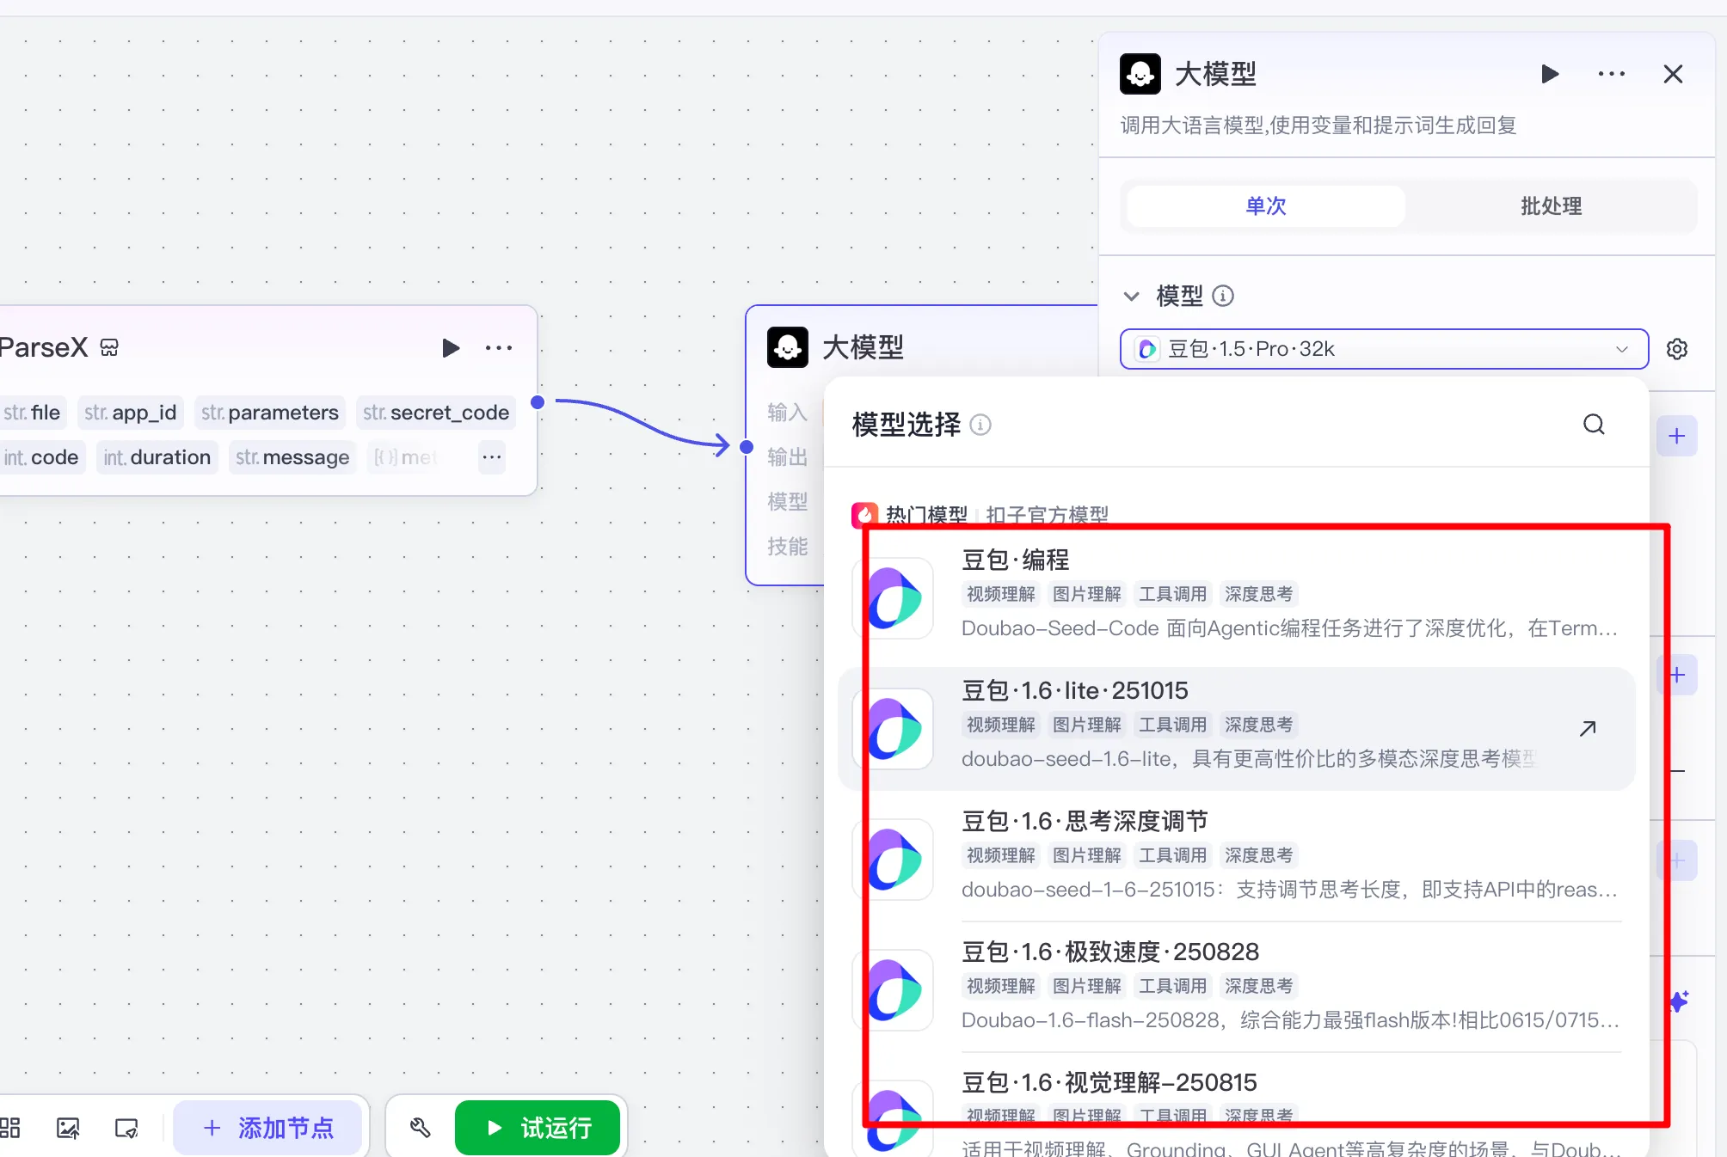Open model settings gear icon
The image size is (1727, 1157).
click(1676, 349)
